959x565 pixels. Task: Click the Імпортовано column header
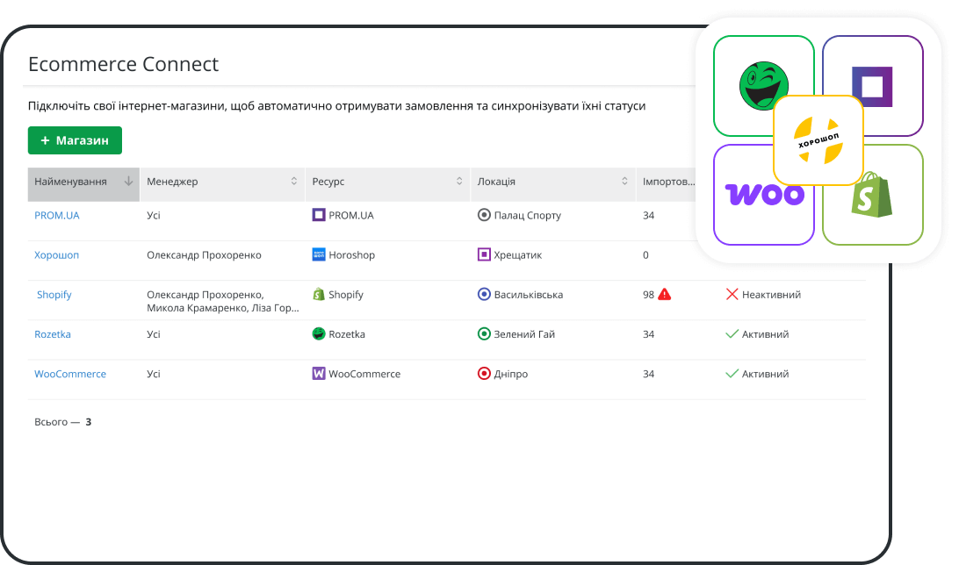667,182
